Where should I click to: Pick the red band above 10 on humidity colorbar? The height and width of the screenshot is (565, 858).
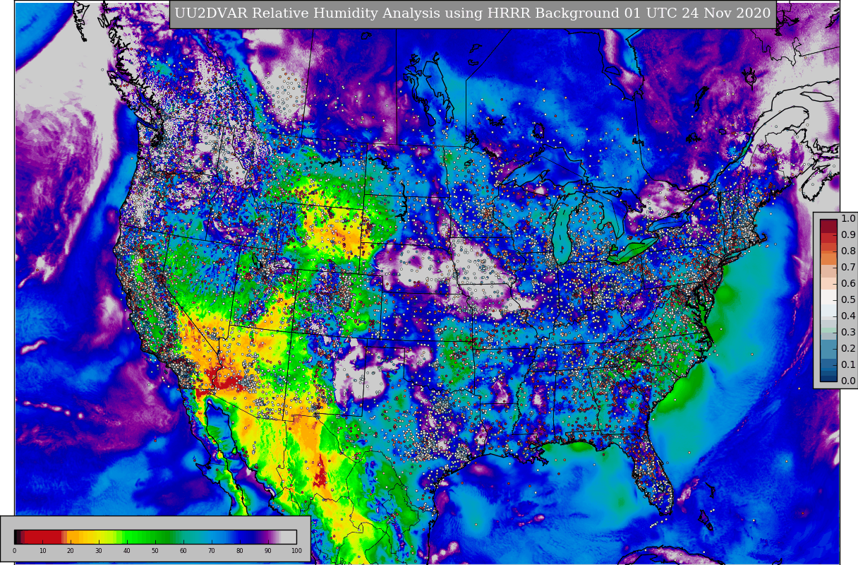[x=42, y=537]
